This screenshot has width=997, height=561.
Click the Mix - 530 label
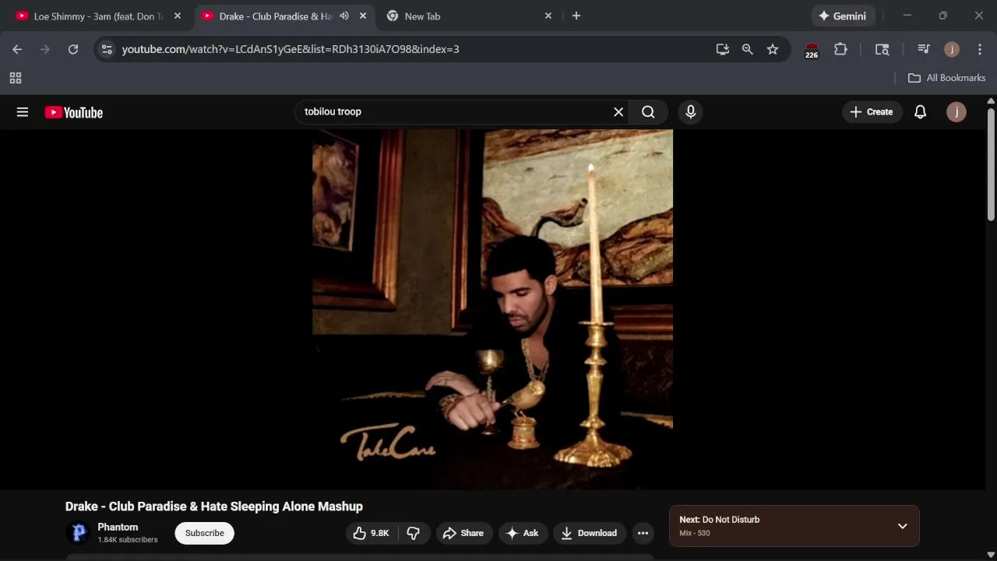(694, 533)
